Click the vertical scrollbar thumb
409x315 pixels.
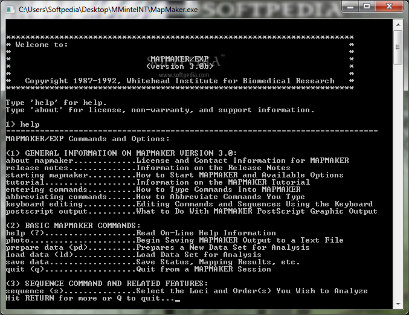coord(398,47)
